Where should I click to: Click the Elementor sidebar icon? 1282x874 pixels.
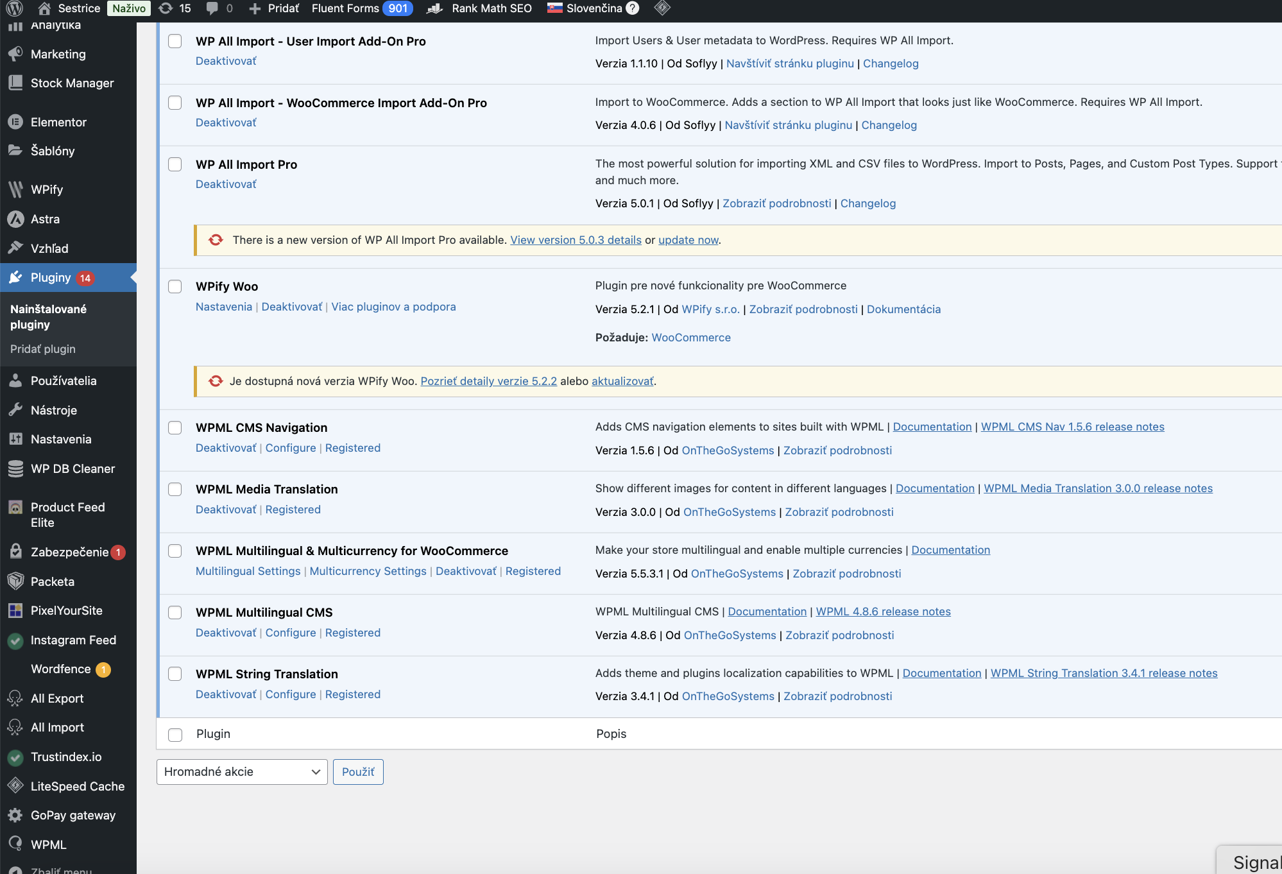click(x=15, y=122)
